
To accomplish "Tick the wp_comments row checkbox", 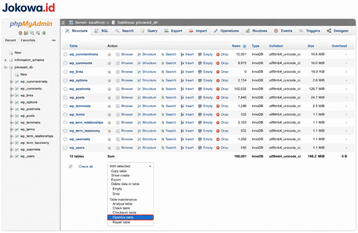I will click(65, 63).
